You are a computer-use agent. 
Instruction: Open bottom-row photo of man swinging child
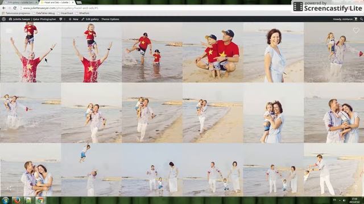click(x=334, y=169)
